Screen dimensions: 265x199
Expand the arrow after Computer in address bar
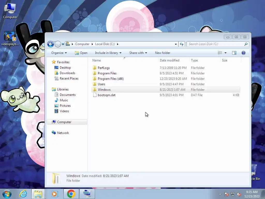[x=92, y=44]
